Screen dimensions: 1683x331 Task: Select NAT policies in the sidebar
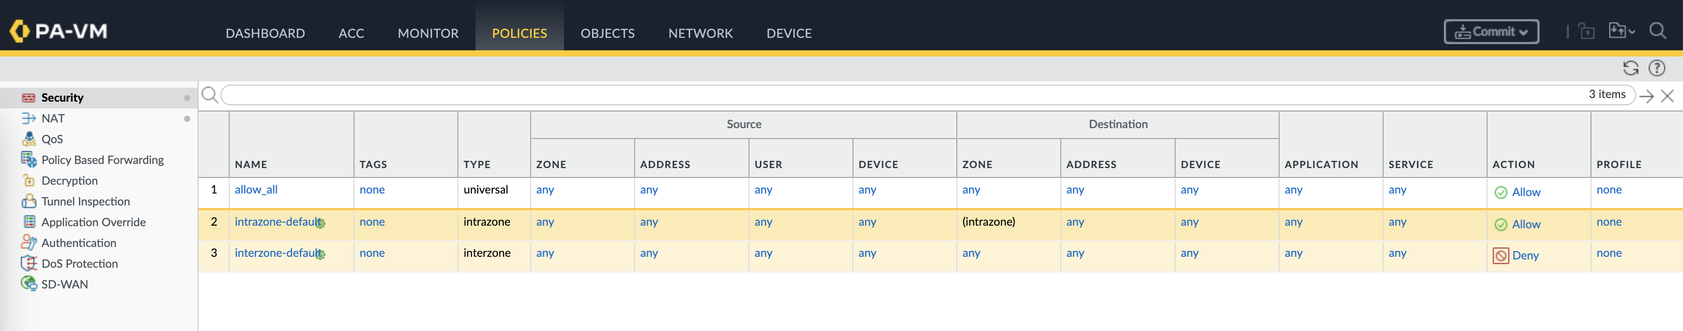click(53, 119)
